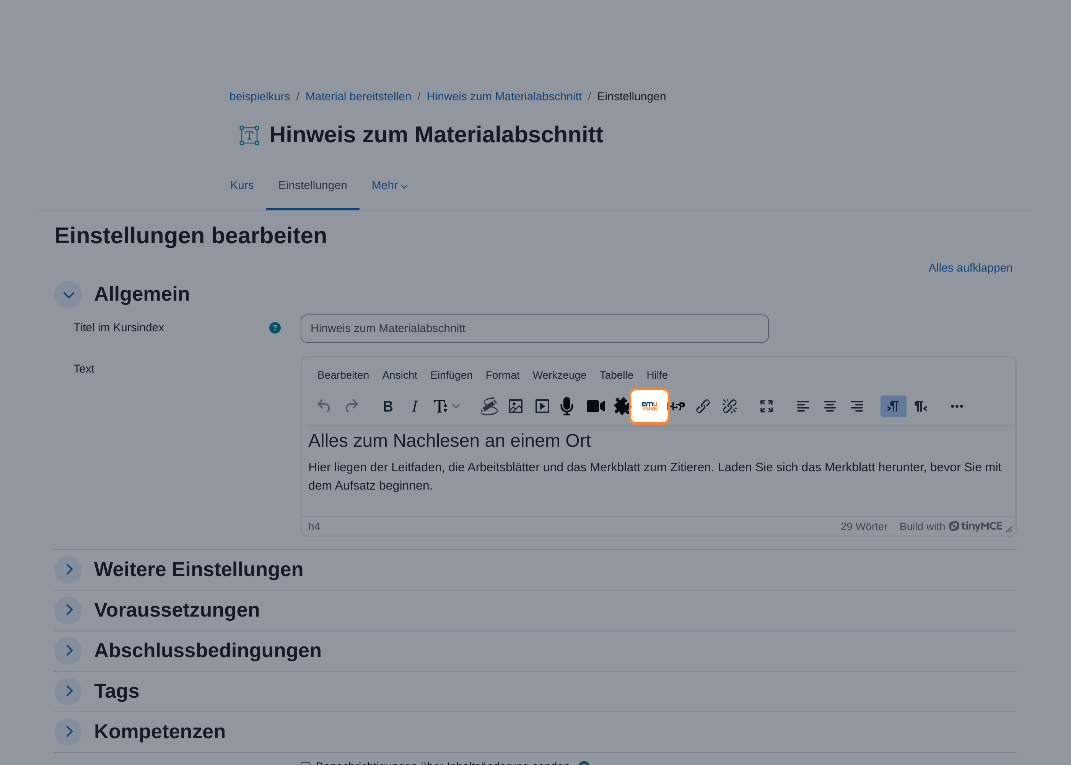Toggle editor fullscreen mode icon
This screenshot has height=765, width=1071.
(766, 406)
